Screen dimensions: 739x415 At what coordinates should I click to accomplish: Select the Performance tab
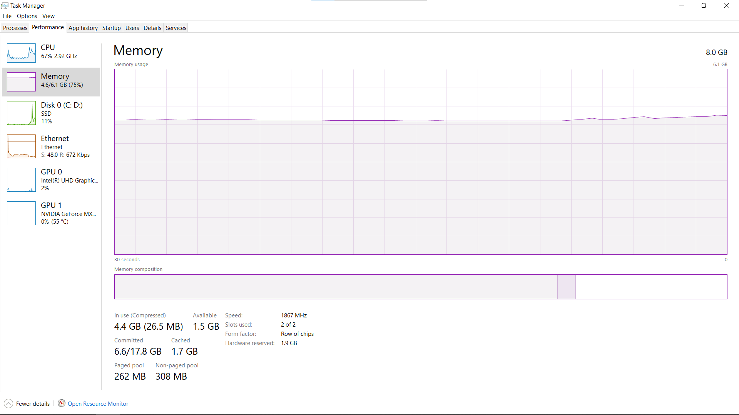48,27
